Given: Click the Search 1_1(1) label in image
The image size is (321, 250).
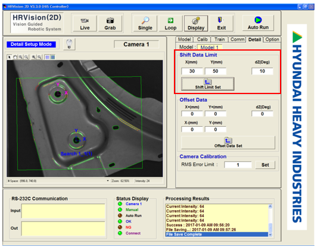Looking at the screenshot, I should pos(76,154).
